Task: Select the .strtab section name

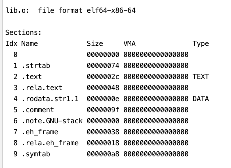Action: [x=36, y=66]
